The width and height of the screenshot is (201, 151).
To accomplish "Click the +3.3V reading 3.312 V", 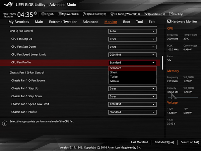I will pyautogui.click(x=171, y=123).
